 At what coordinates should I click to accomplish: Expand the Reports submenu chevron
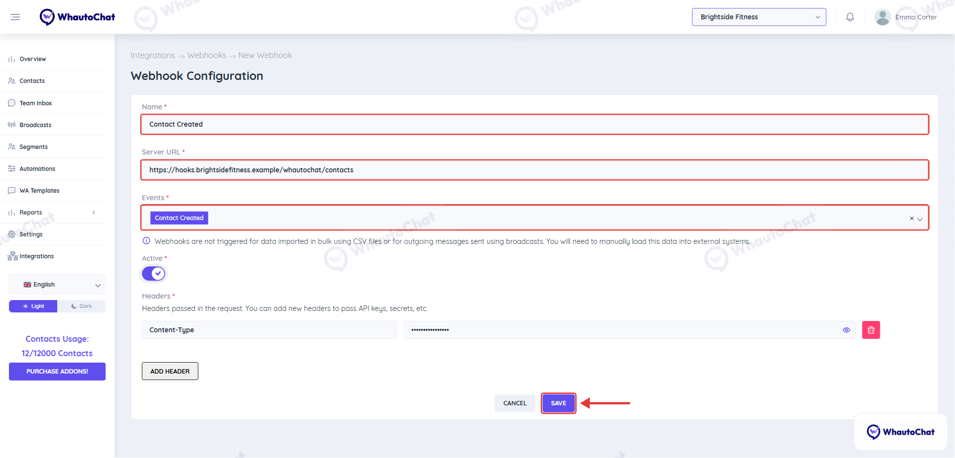point(94,213)
